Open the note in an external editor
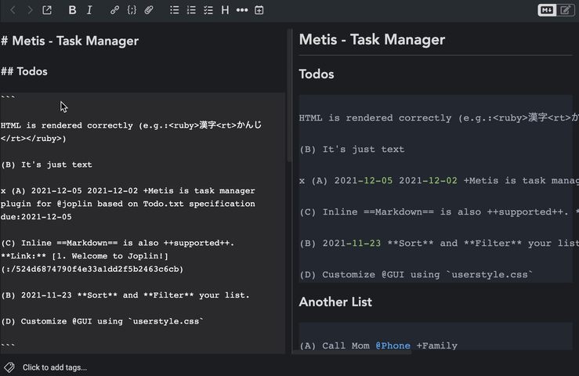Screen dimensions: 579x376 [x=47, y=10]
